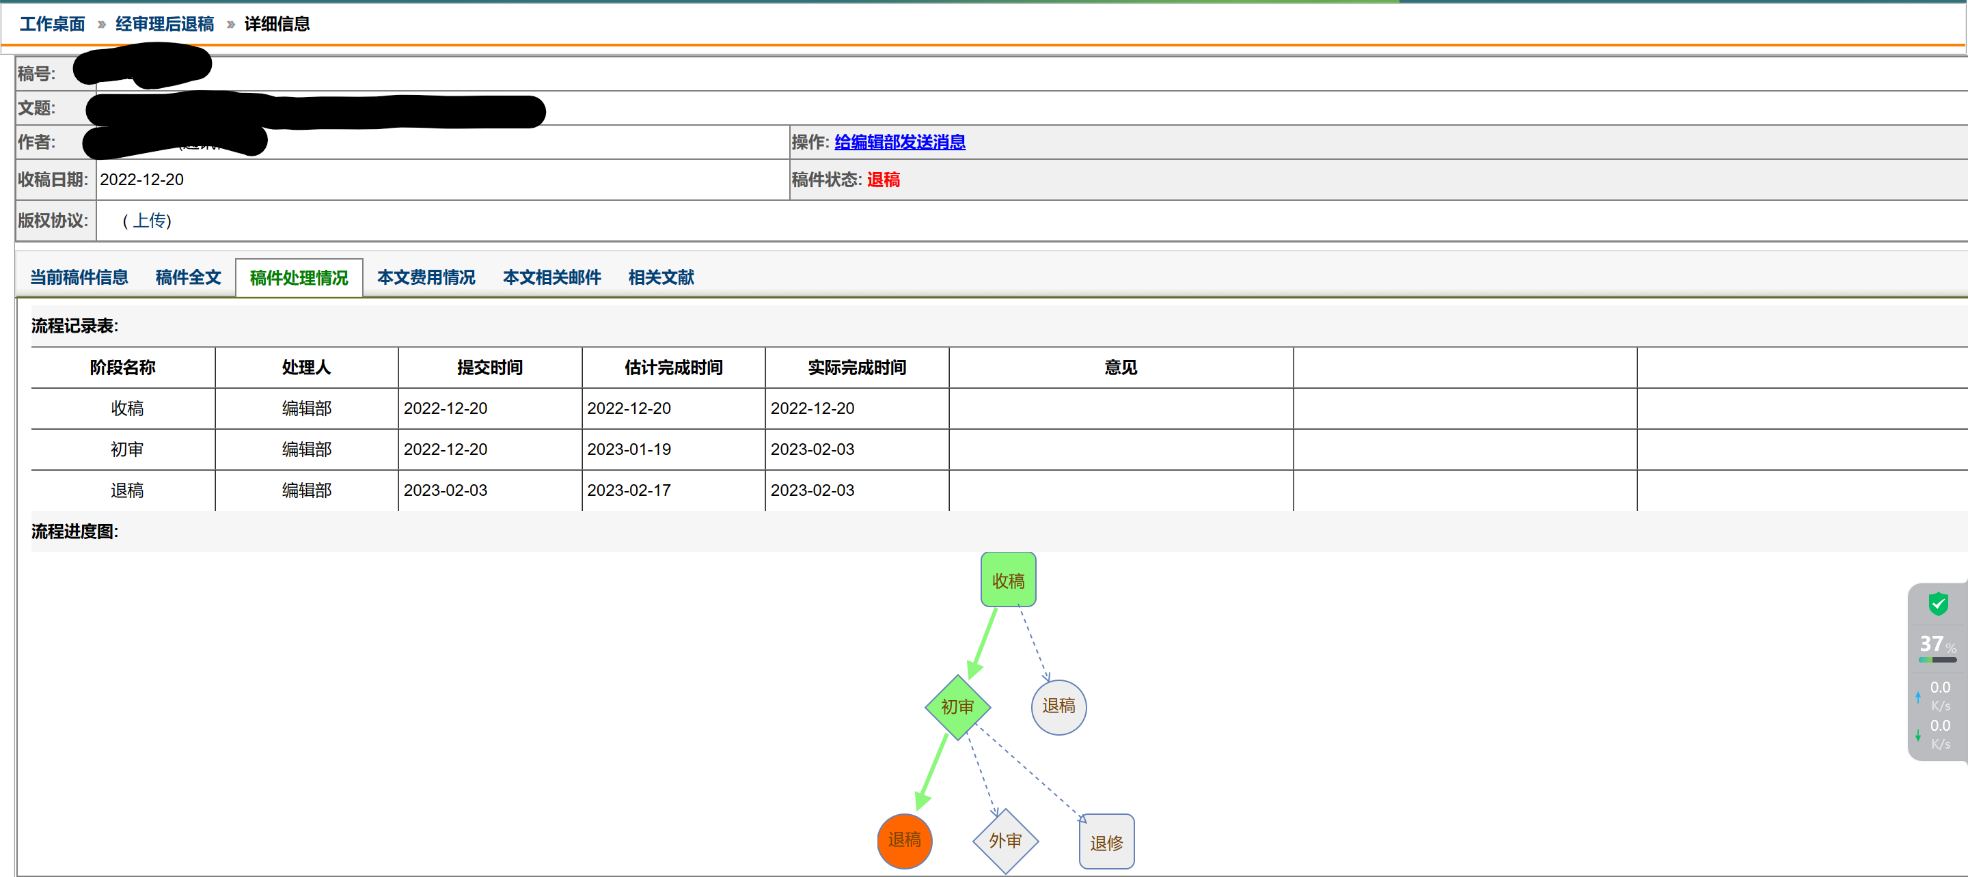This screenshot has width=1968, height=877.
Task: Click 编辑部 handler in 初审 row
Action: (306, 450)
